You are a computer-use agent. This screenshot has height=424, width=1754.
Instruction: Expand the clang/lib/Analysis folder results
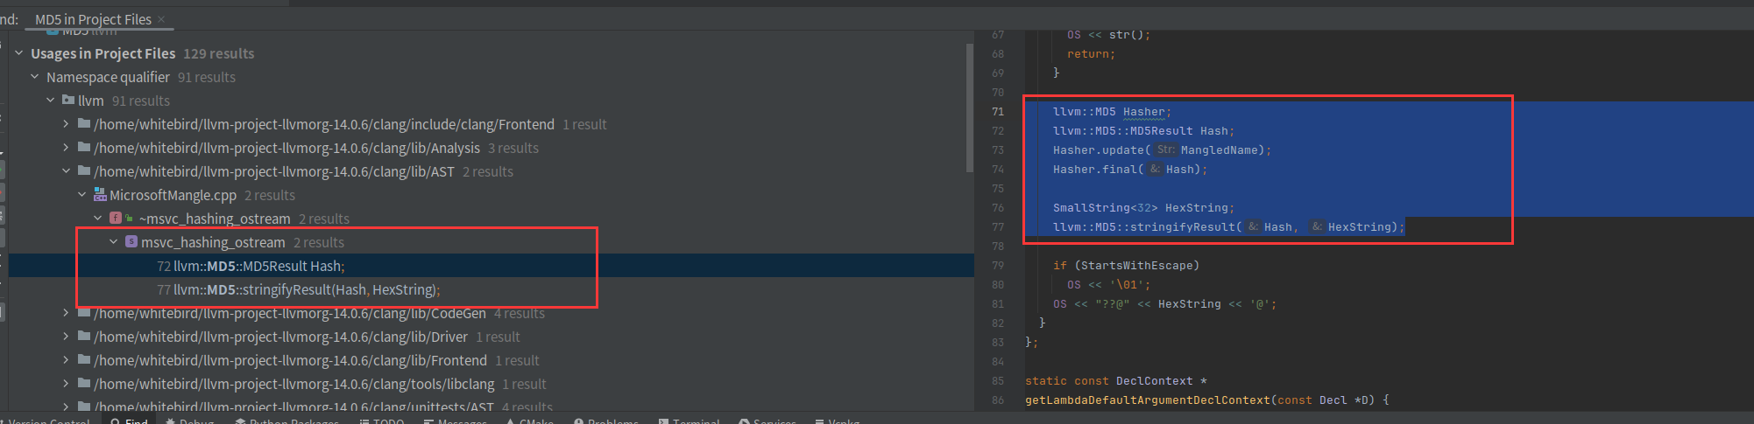tap(66, 148)
